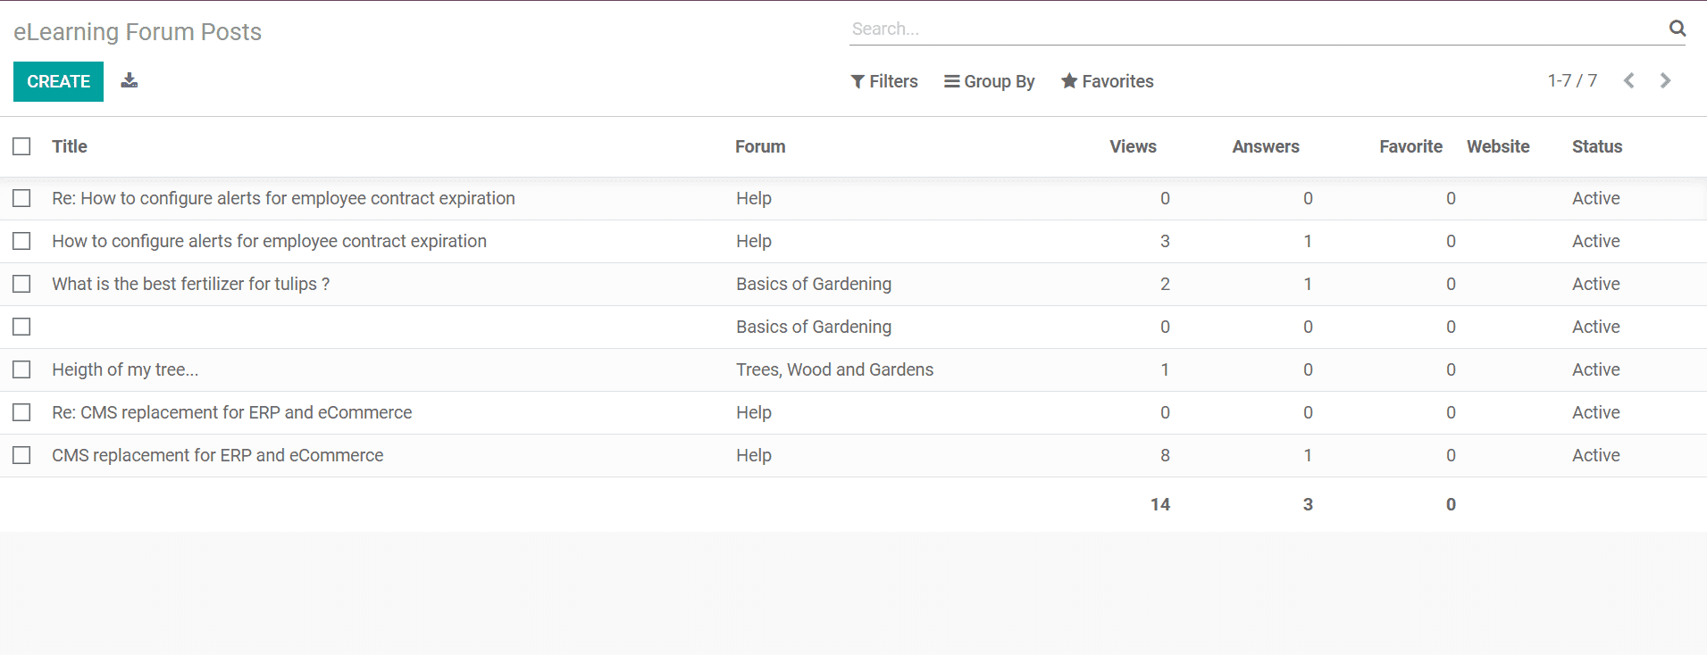Open the 'How to configure alerts for employee contract expiration' post
Viewport: 1707px width, 655px height.
tap(269, 241)
